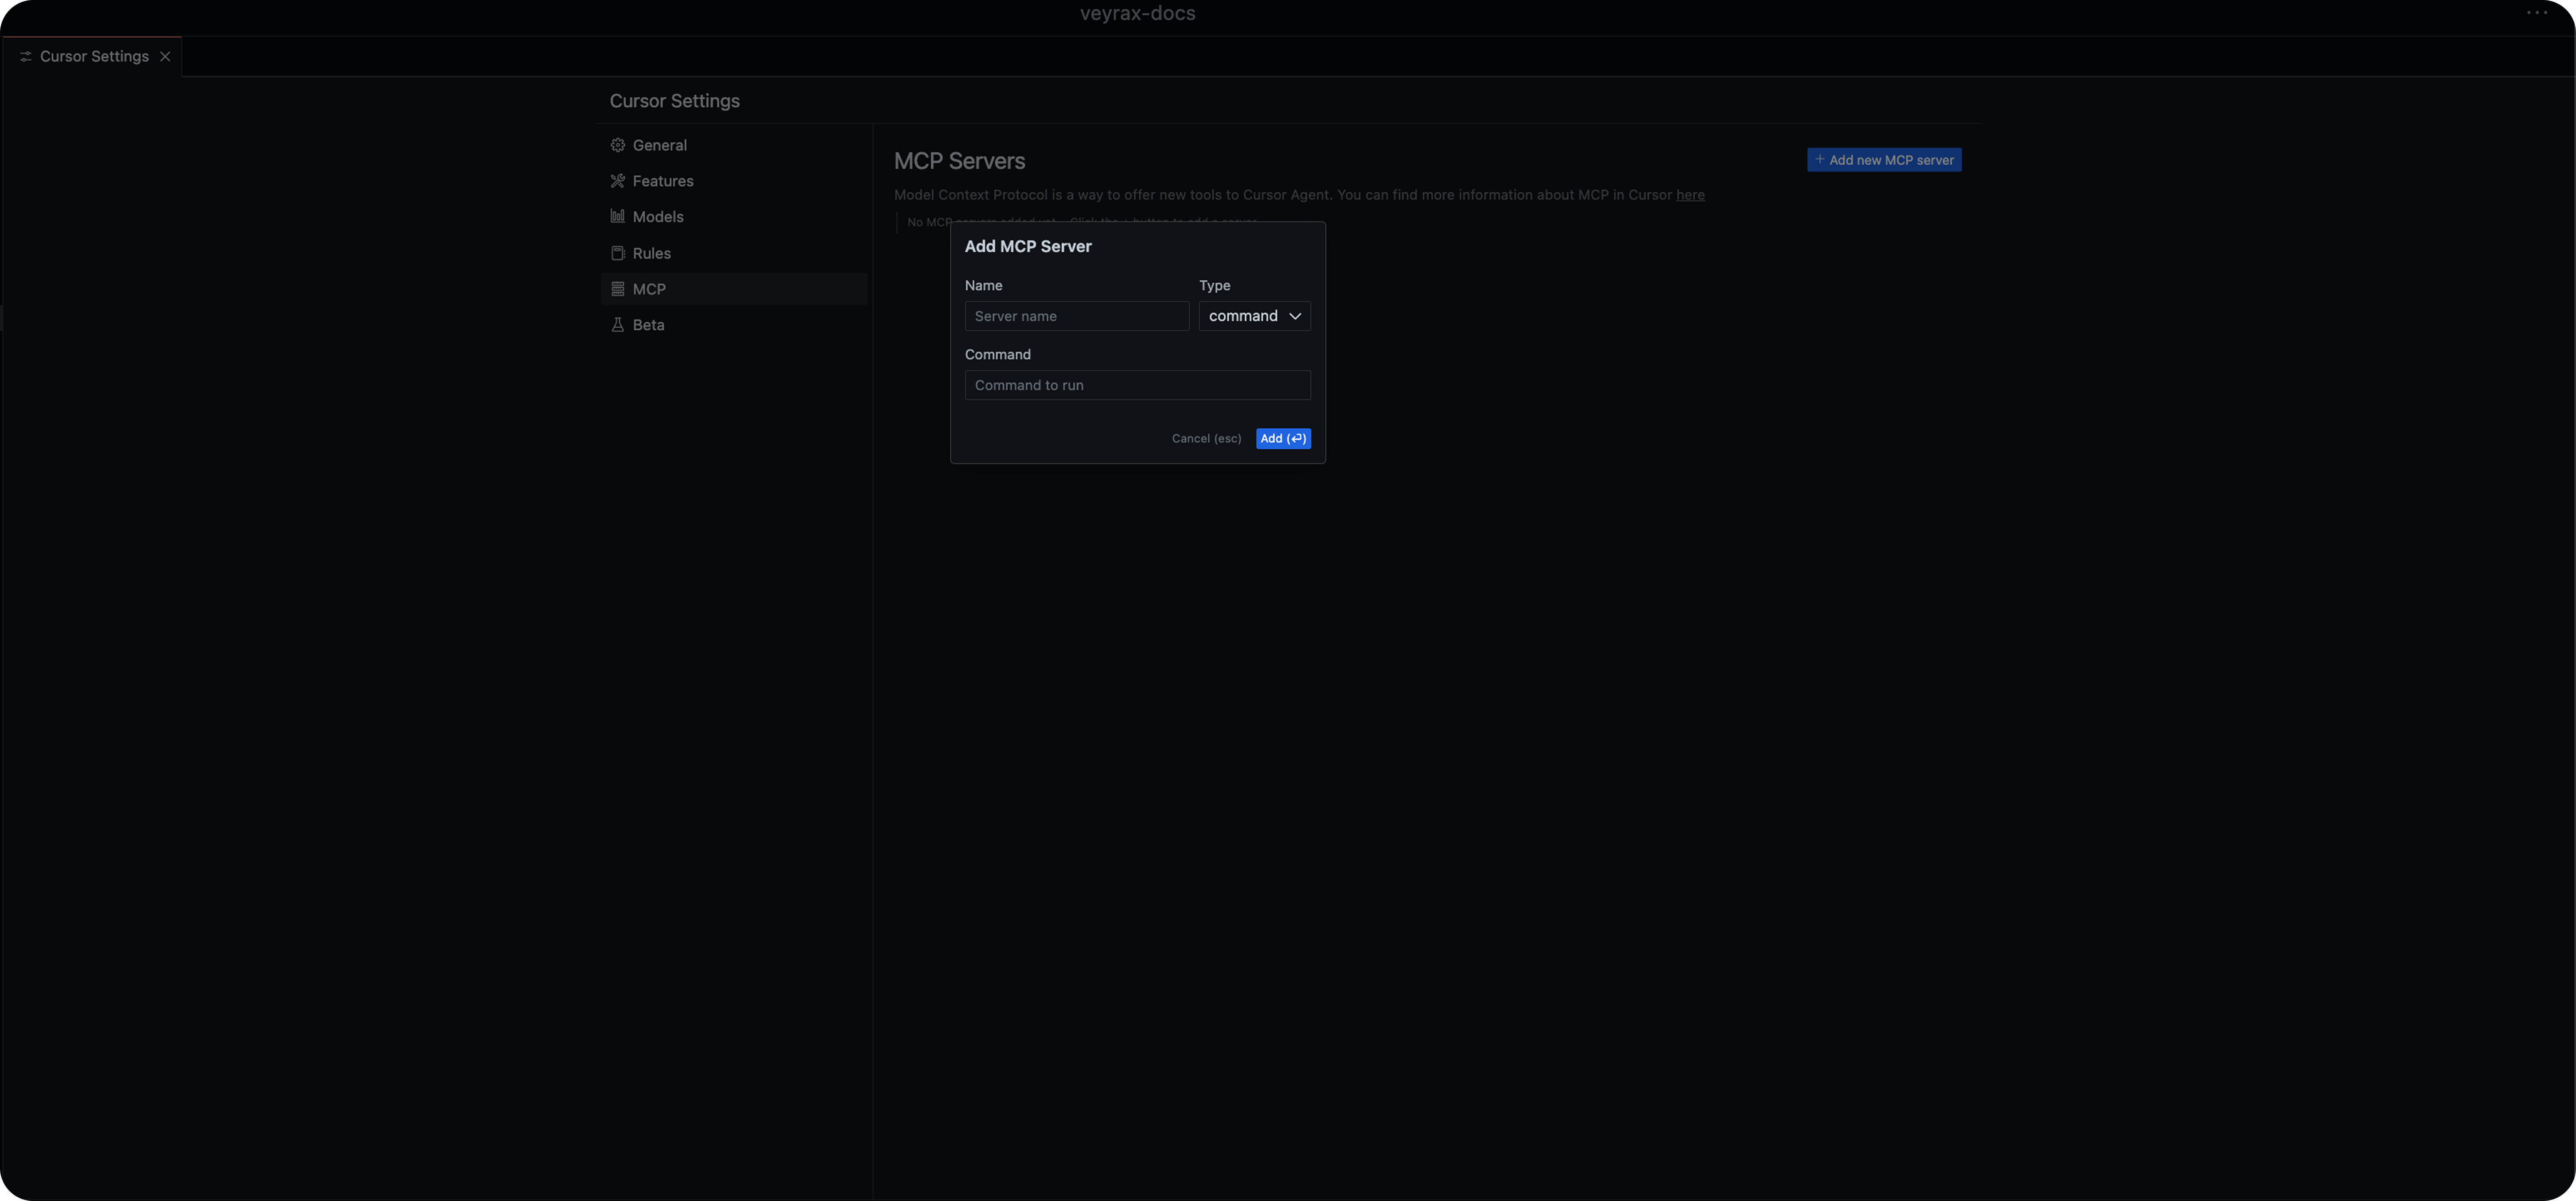Viewport: 2576px width, 1201px height.
Task: Select the Rules clipboard icon
Action: coord(618,252)
